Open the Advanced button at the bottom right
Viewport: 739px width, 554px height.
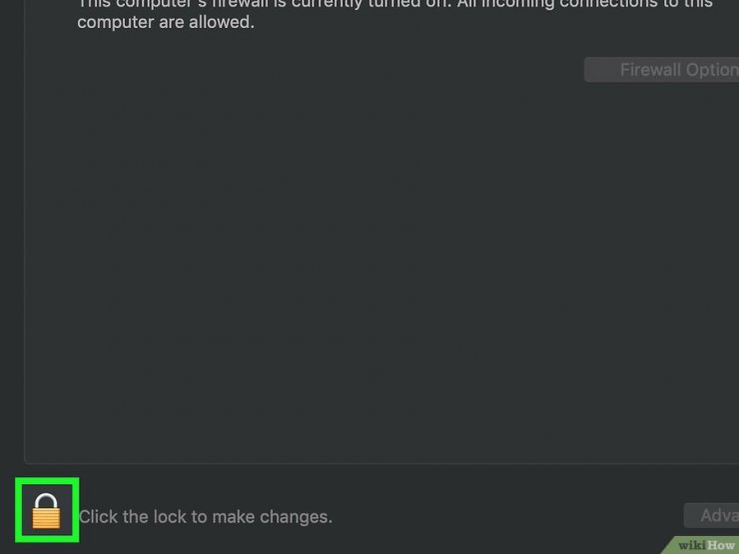(x=712, y=515)
